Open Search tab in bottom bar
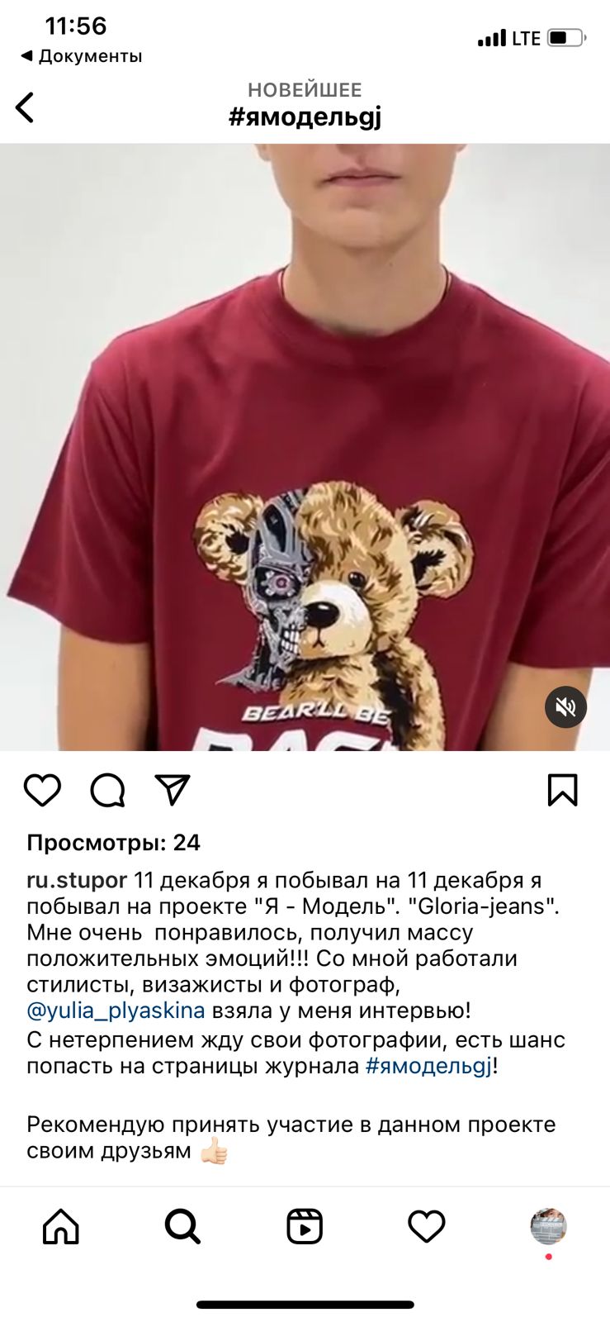 182,1226
